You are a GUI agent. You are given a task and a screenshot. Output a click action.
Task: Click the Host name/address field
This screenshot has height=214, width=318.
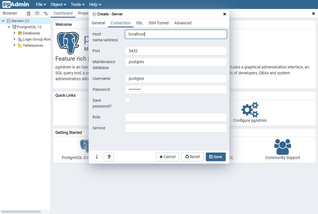[x=176, y=34]
